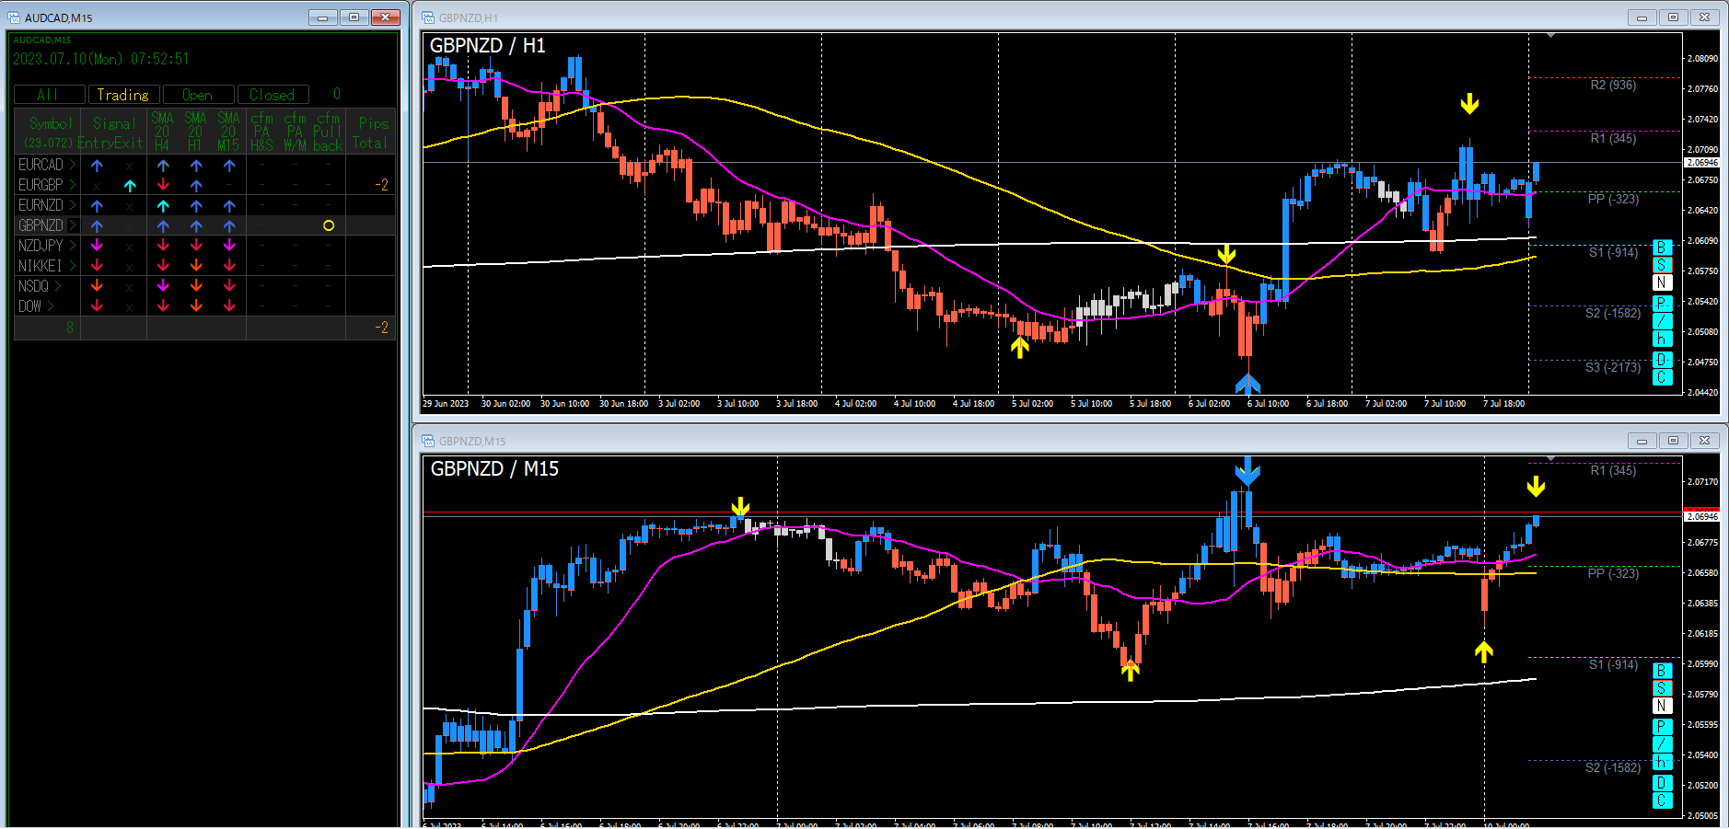The height and width of the screenshot is (829, 1729).
Task: Click DOW SMA 20 H1 orange arrow
Action: [x=196, y=306]
